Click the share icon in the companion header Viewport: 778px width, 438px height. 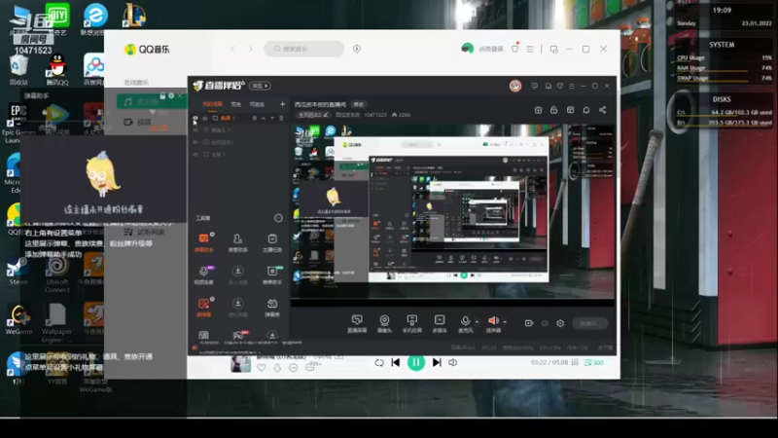click(602, 110)
